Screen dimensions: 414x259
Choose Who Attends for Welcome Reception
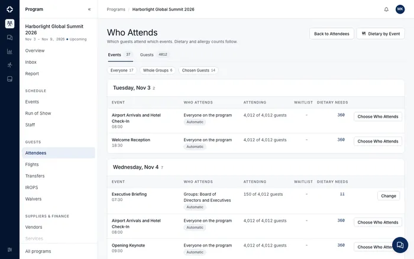377,141
